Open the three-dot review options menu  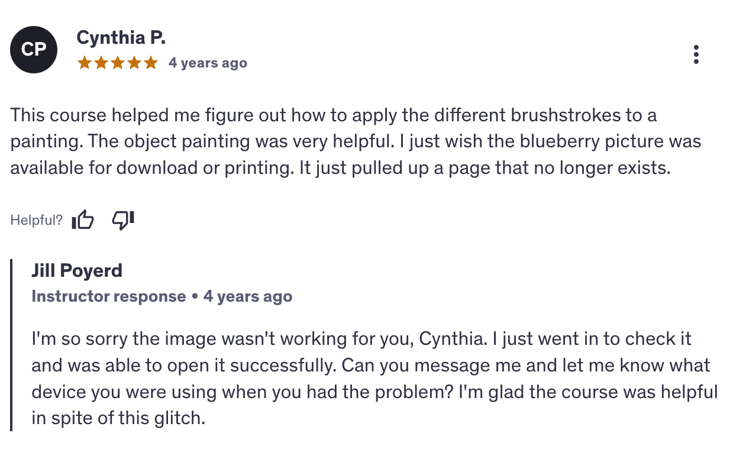pos(696,54)
